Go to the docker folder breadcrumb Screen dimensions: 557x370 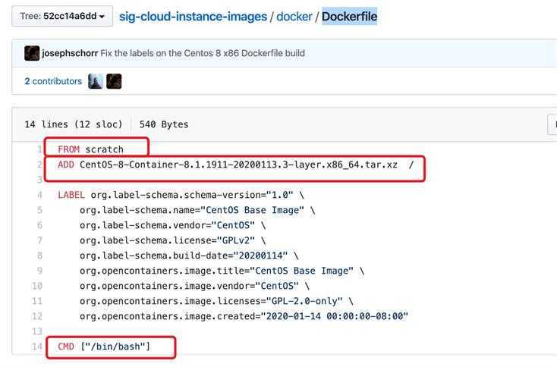point(294,17)
